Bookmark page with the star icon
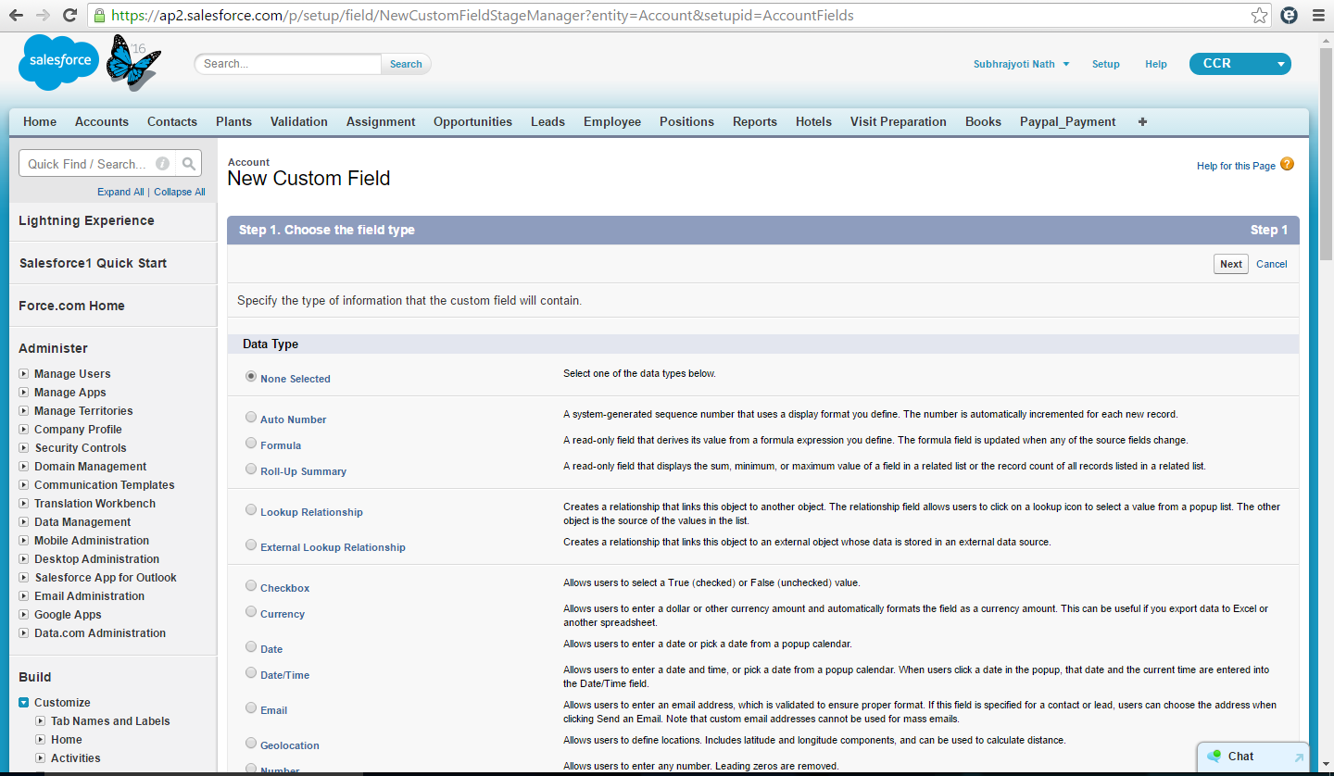This screenshot has width=1334, height=776. [x=1259, y=16]
